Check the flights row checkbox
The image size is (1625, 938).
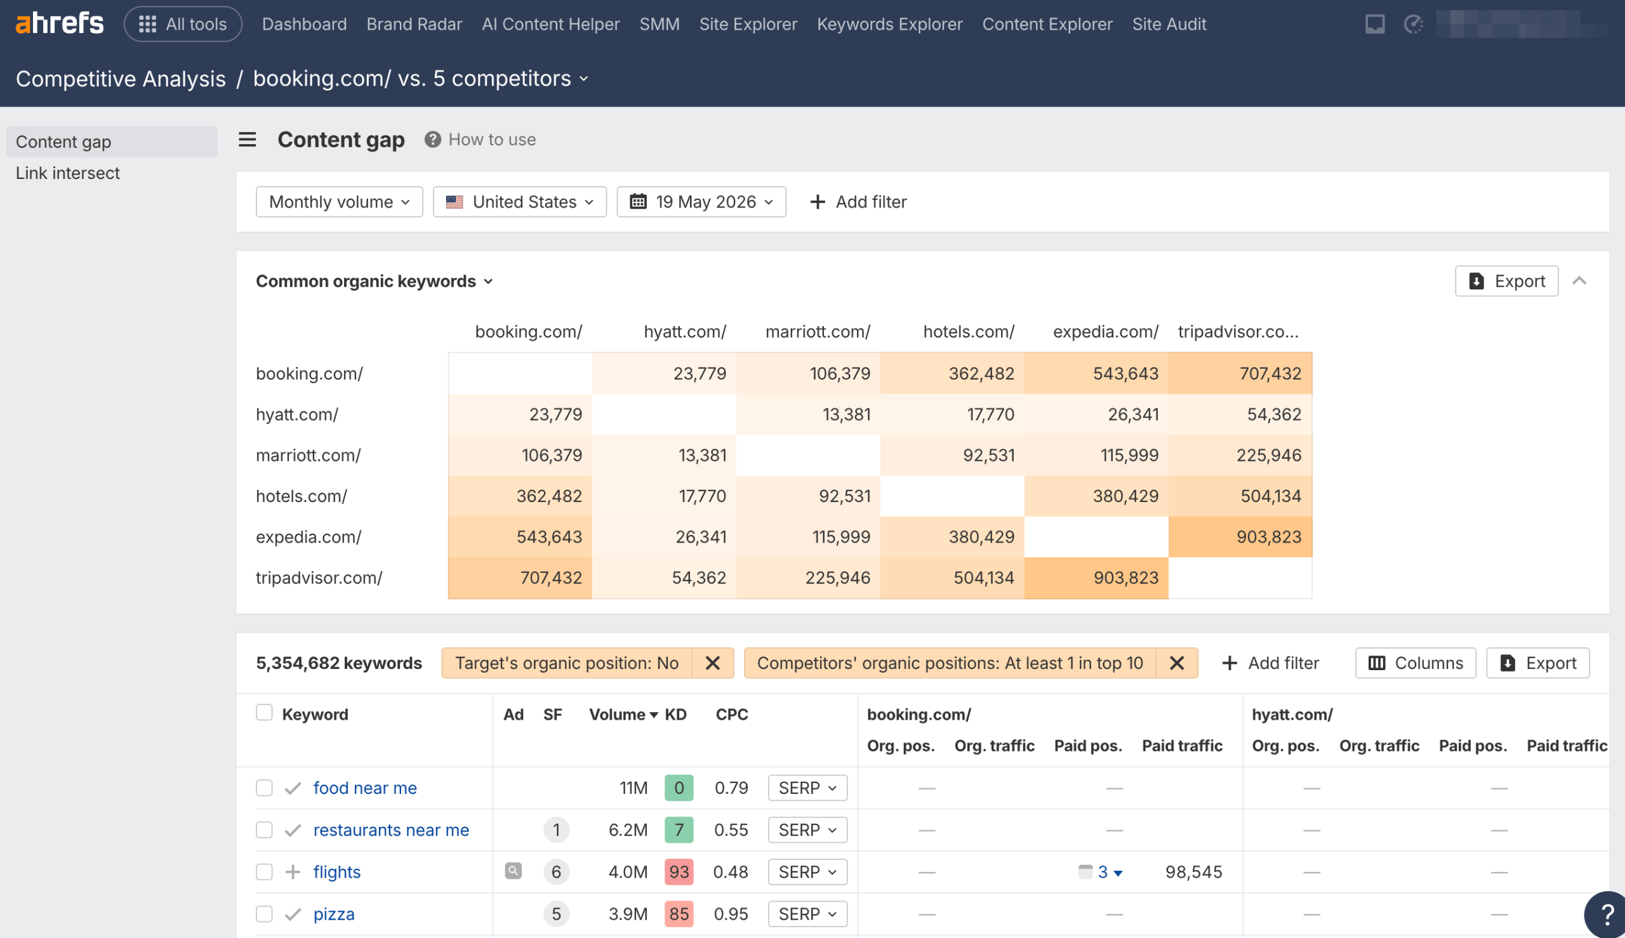(x=264, y=871)
